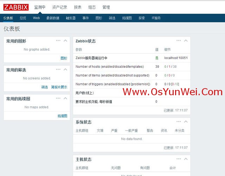Viewport: 225px width, 176px height.
Task: Click the 严重 column header in 系统状态
Action: [x=114, y=131]
